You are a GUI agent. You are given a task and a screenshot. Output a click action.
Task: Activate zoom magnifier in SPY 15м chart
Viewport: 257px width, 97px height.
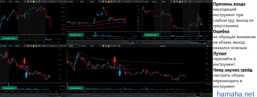31,2
